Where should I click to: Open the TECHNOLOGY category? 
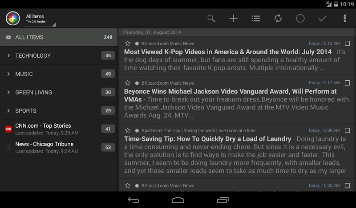pos(59,55)
